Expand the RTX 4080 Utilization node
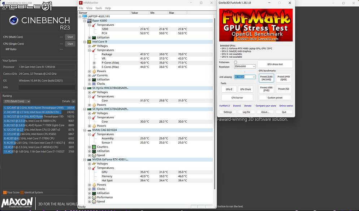 89,193
